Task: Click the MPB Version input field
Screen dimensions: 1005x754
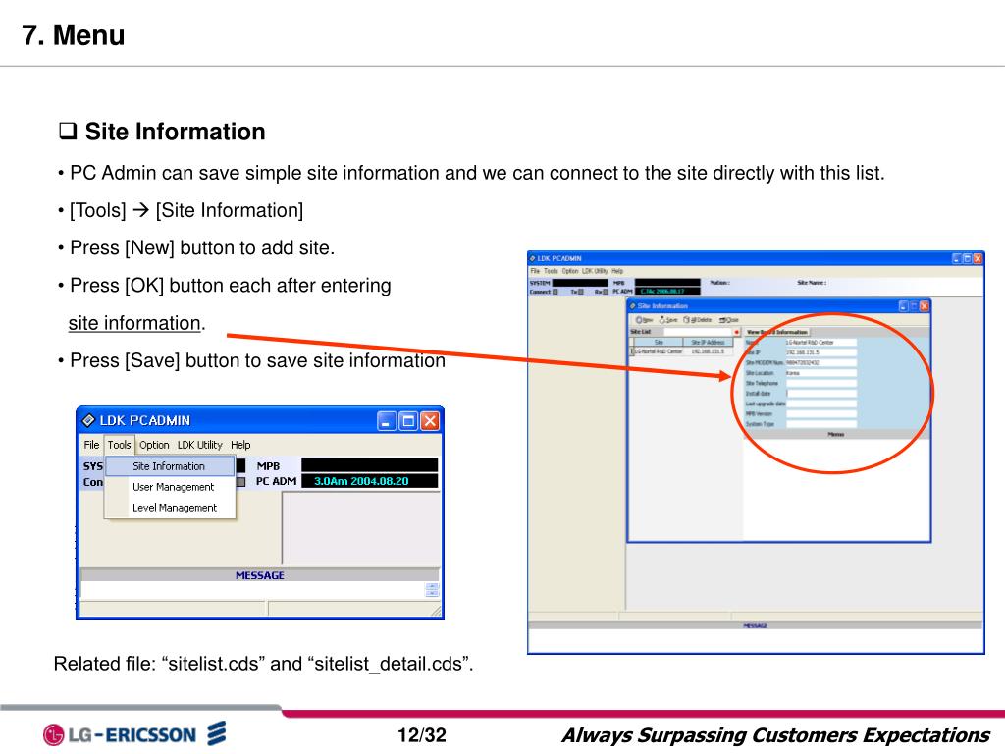Action: pos(821,413)
